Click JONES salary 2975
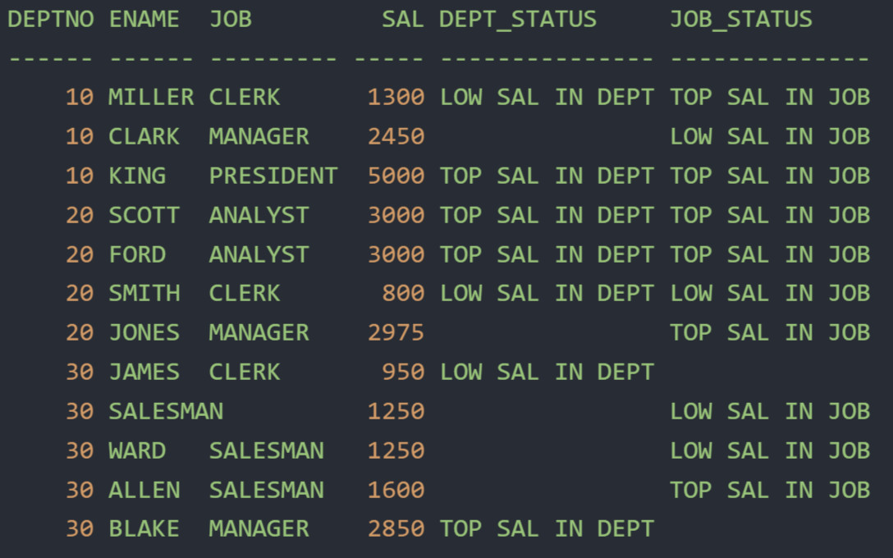Screen dimensions: 893x558 point(396,333)
